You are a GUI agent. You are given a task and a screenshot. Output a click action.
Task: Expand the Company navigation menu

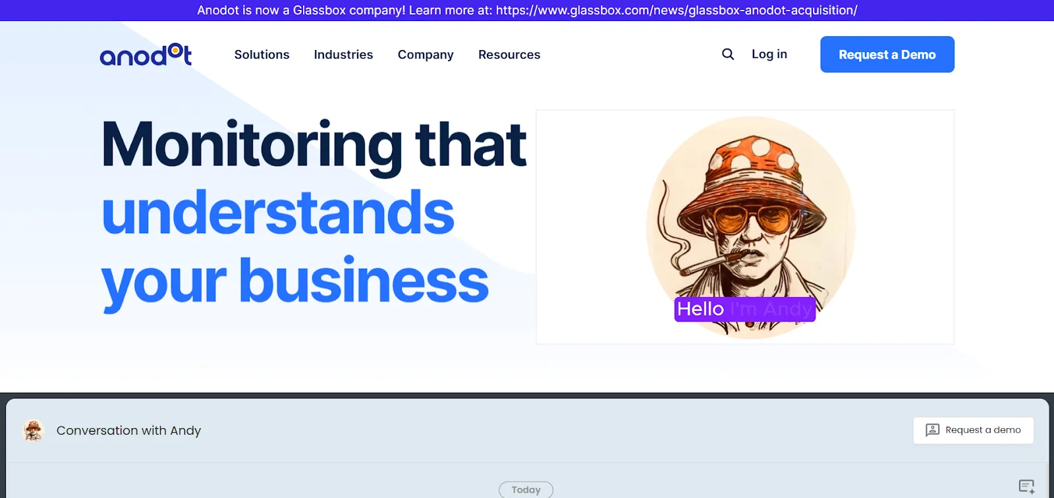pos(426,55)
